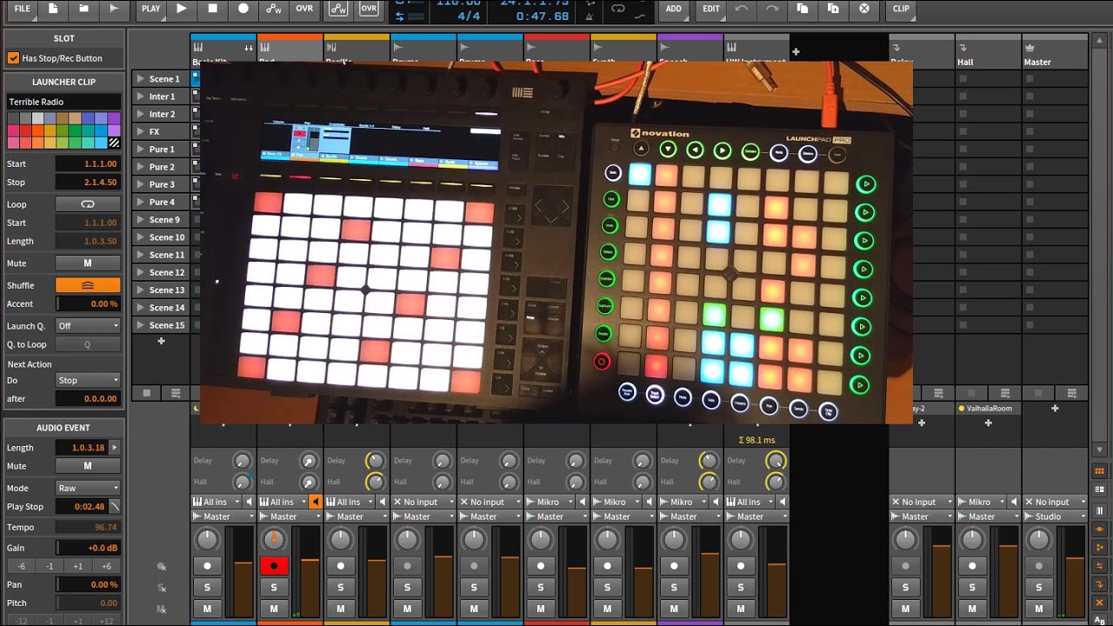Screen dimensions: 1113x626
Task: Click the global record button
Action: point(243,9)
